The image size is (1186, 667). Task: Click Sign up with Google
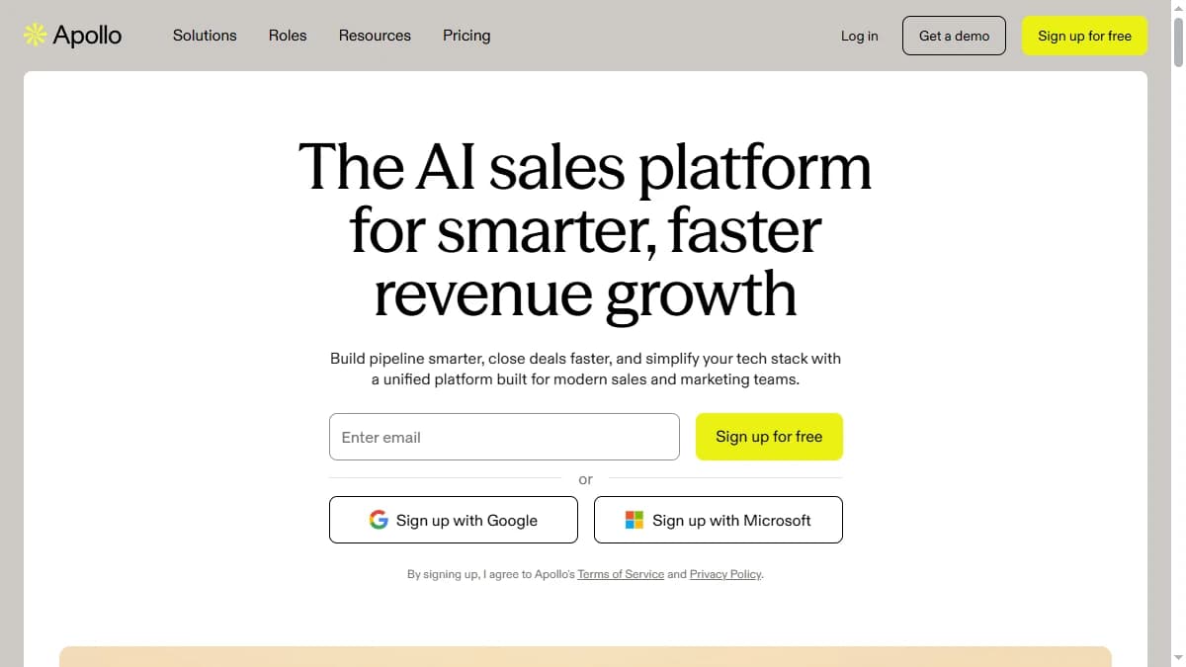453,519
